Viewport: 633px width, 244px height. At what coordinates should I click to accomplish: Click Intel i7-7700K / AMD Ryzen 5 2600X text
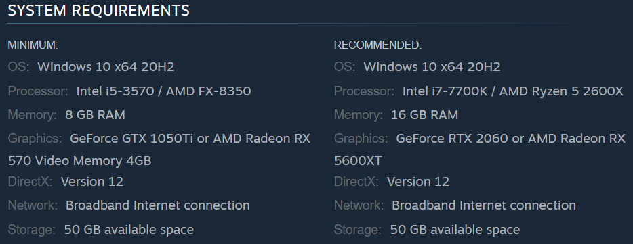(x=513, y=91)
